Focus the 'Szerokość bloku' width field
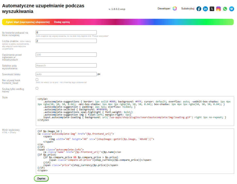The height and width of the screenshot is (184, 237). point(66,74)
